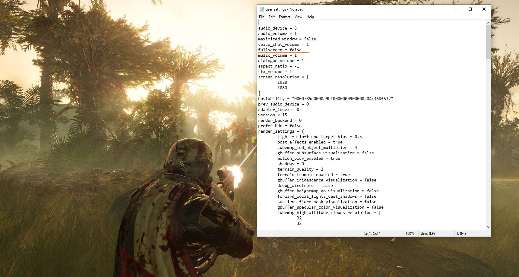Click the value 1080

coord(282,88)
